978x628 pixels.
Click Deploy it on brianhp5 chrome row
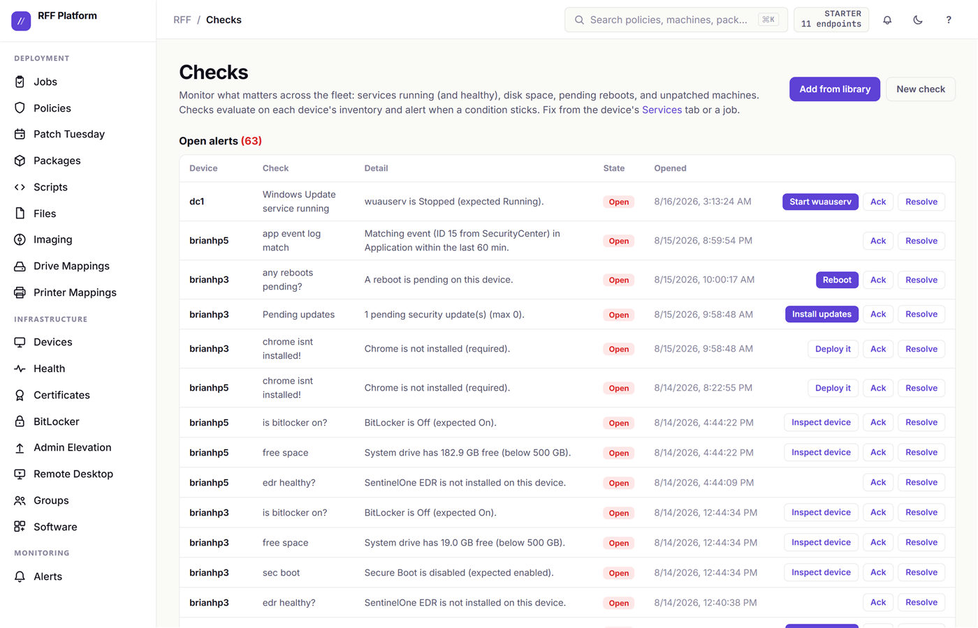833,388
